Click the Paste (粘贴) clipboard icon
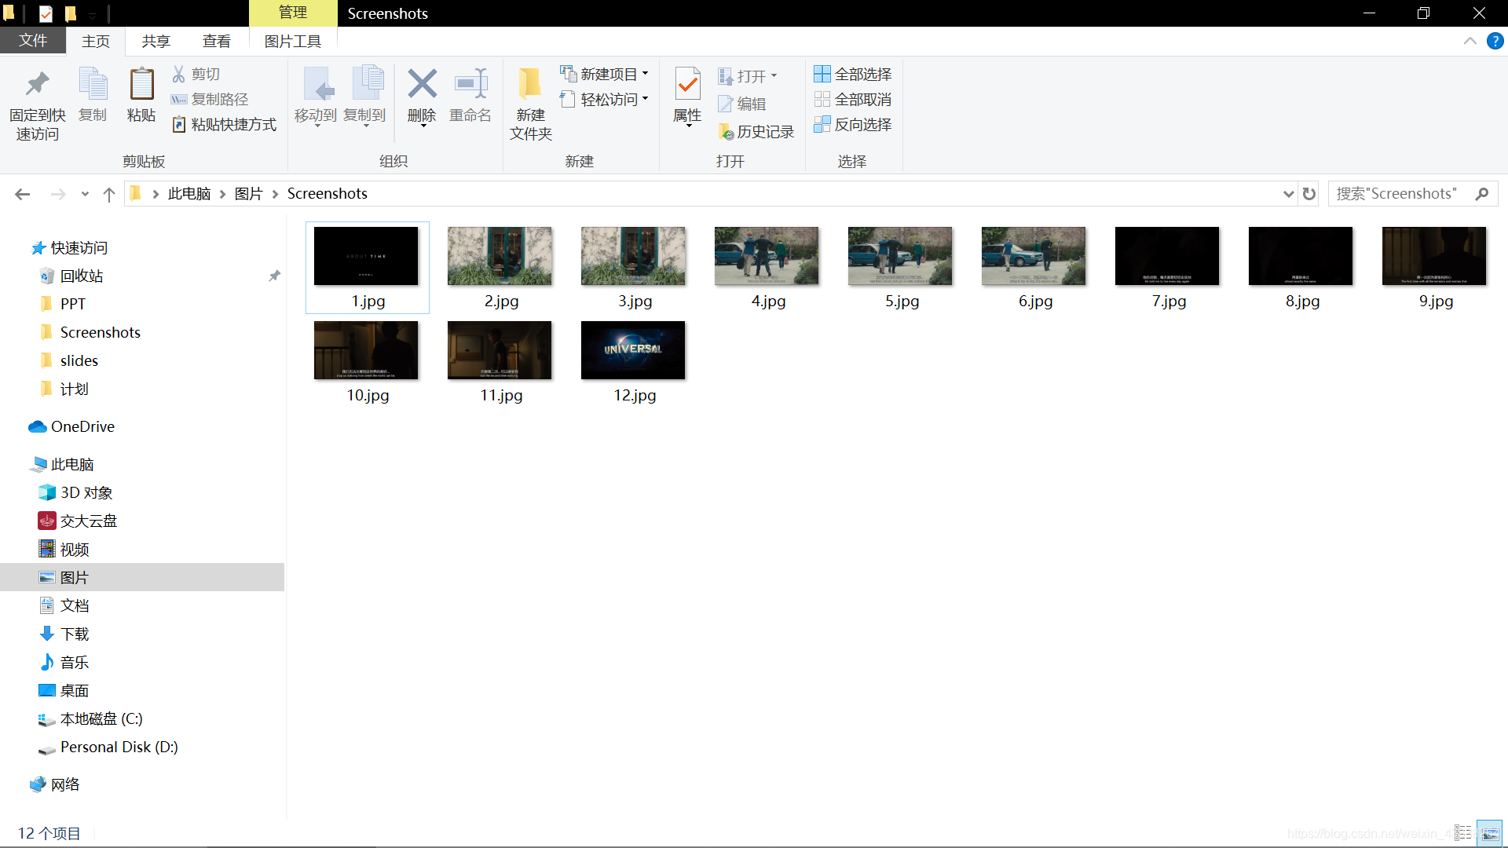Image resolution: width=1508 pixels, height=848 pixels. 141,85
